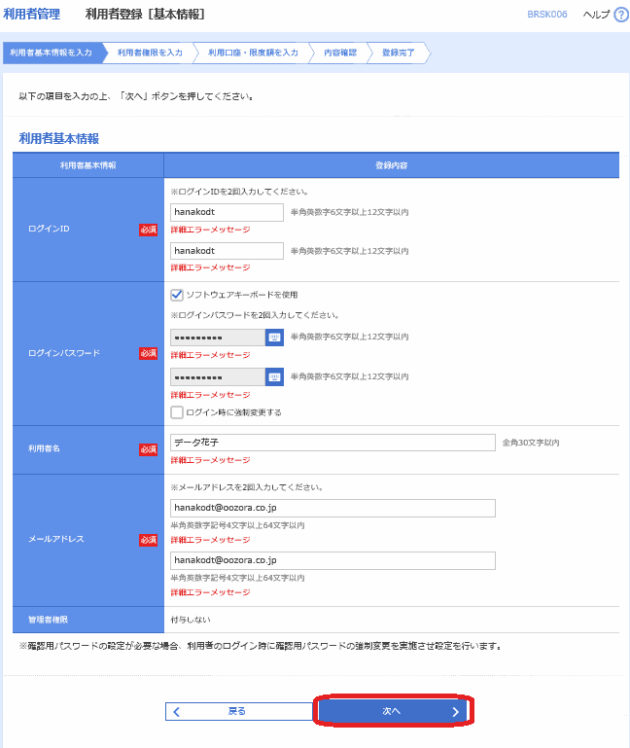Viewport: 630px width, 748px height.
Task: Select the 利用口座・限度額を入力 step
Action: [253, 53]
